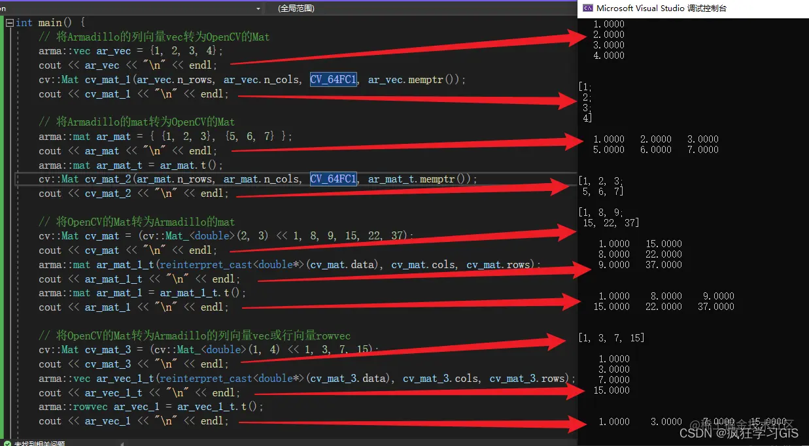Select highlighted CV_64FC1 in the cv_mat_2 line
The height and width of the screenshot is (446, 809).
[x=334, y=179]
